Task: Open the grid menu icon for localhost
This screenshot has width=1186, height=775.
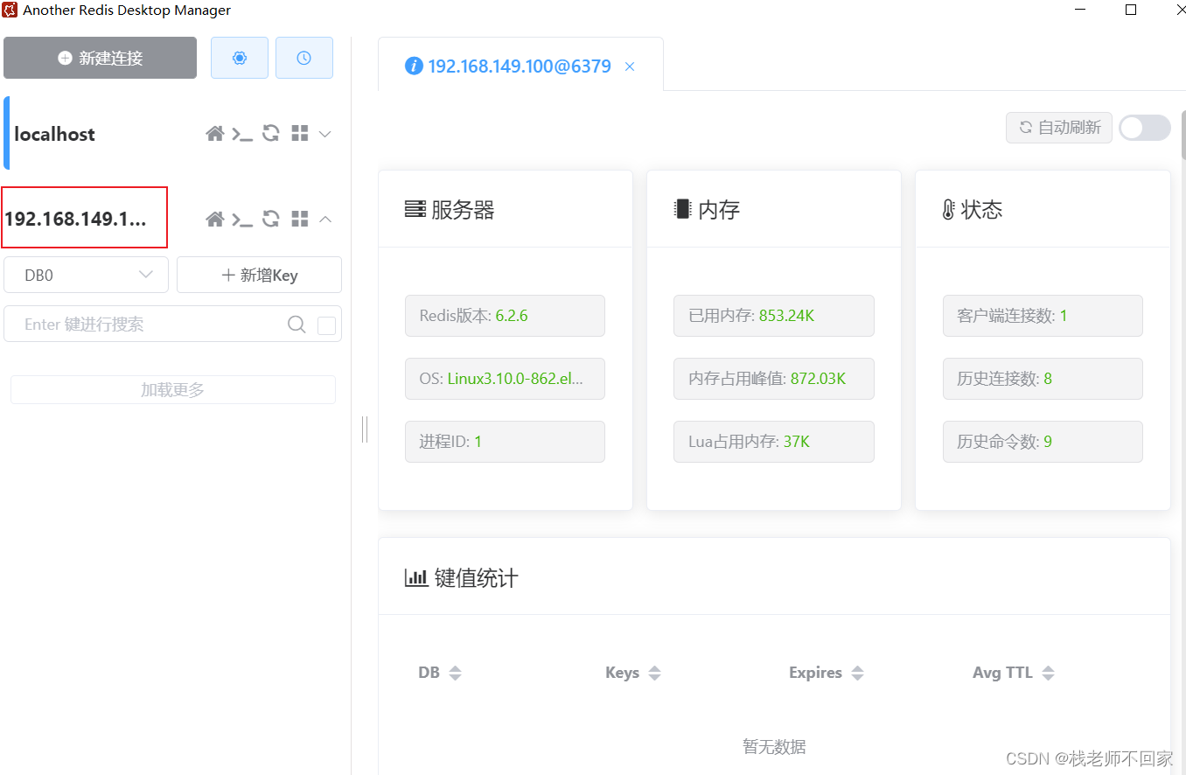Action: [300, 134]
